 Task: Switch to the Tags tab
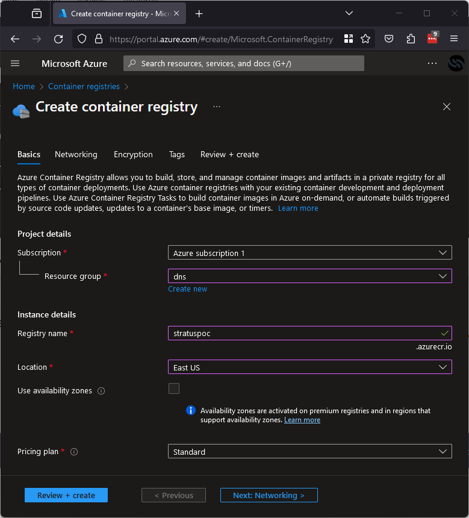point(176,155)
